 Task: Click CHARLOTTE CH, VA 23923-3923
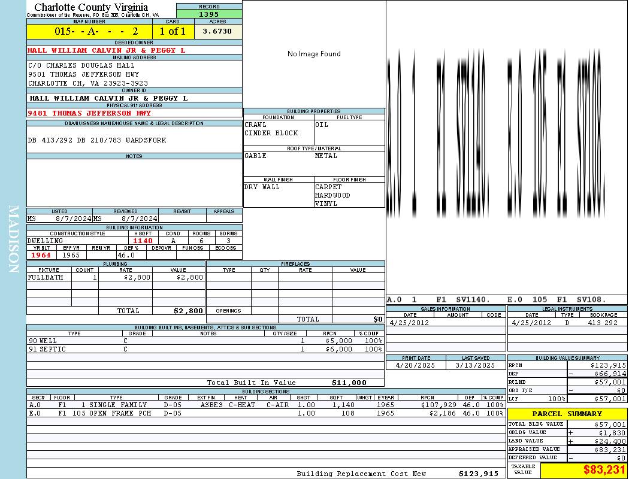tap(88, 83)
